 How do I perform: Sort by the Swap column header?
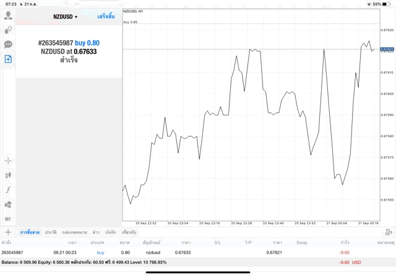tap(301, 243)
